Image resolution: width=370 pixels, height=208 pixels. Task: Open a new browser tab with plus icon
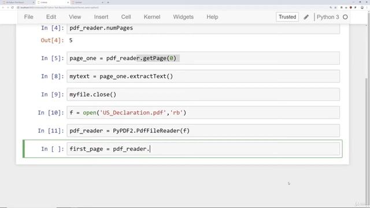point(108,2)
